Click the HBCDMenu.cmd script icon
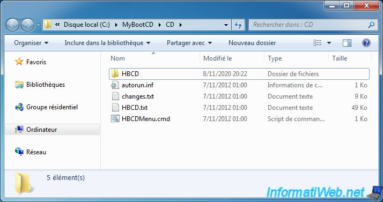This screenshot has height=202, width=383. tap(115, 119)
